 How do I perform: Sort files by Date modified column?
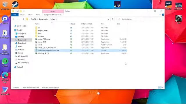click(x=87, y=24)
